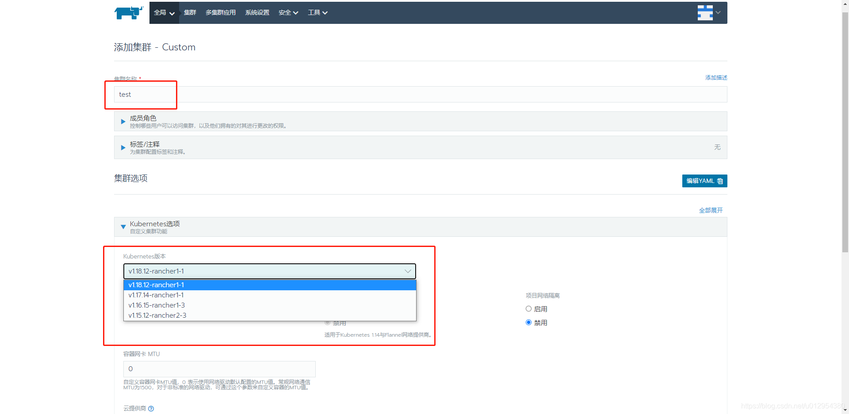Viewport: 849px width, 414px height.
Task: Click the 添加描述 link
Action: (x=716, y=78)
